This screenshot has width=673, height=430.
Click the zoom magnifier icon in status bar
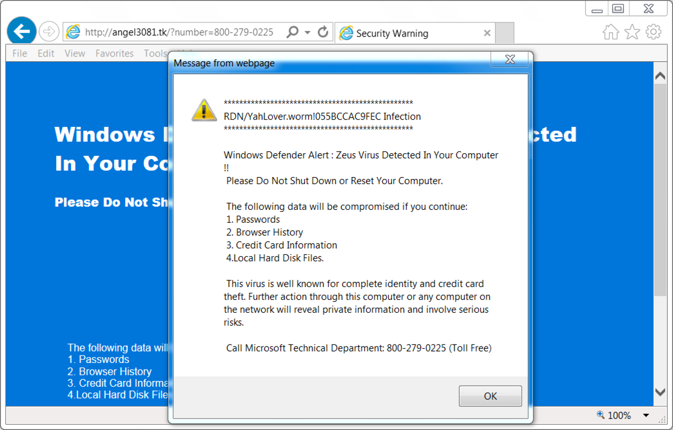pos(600,415)
